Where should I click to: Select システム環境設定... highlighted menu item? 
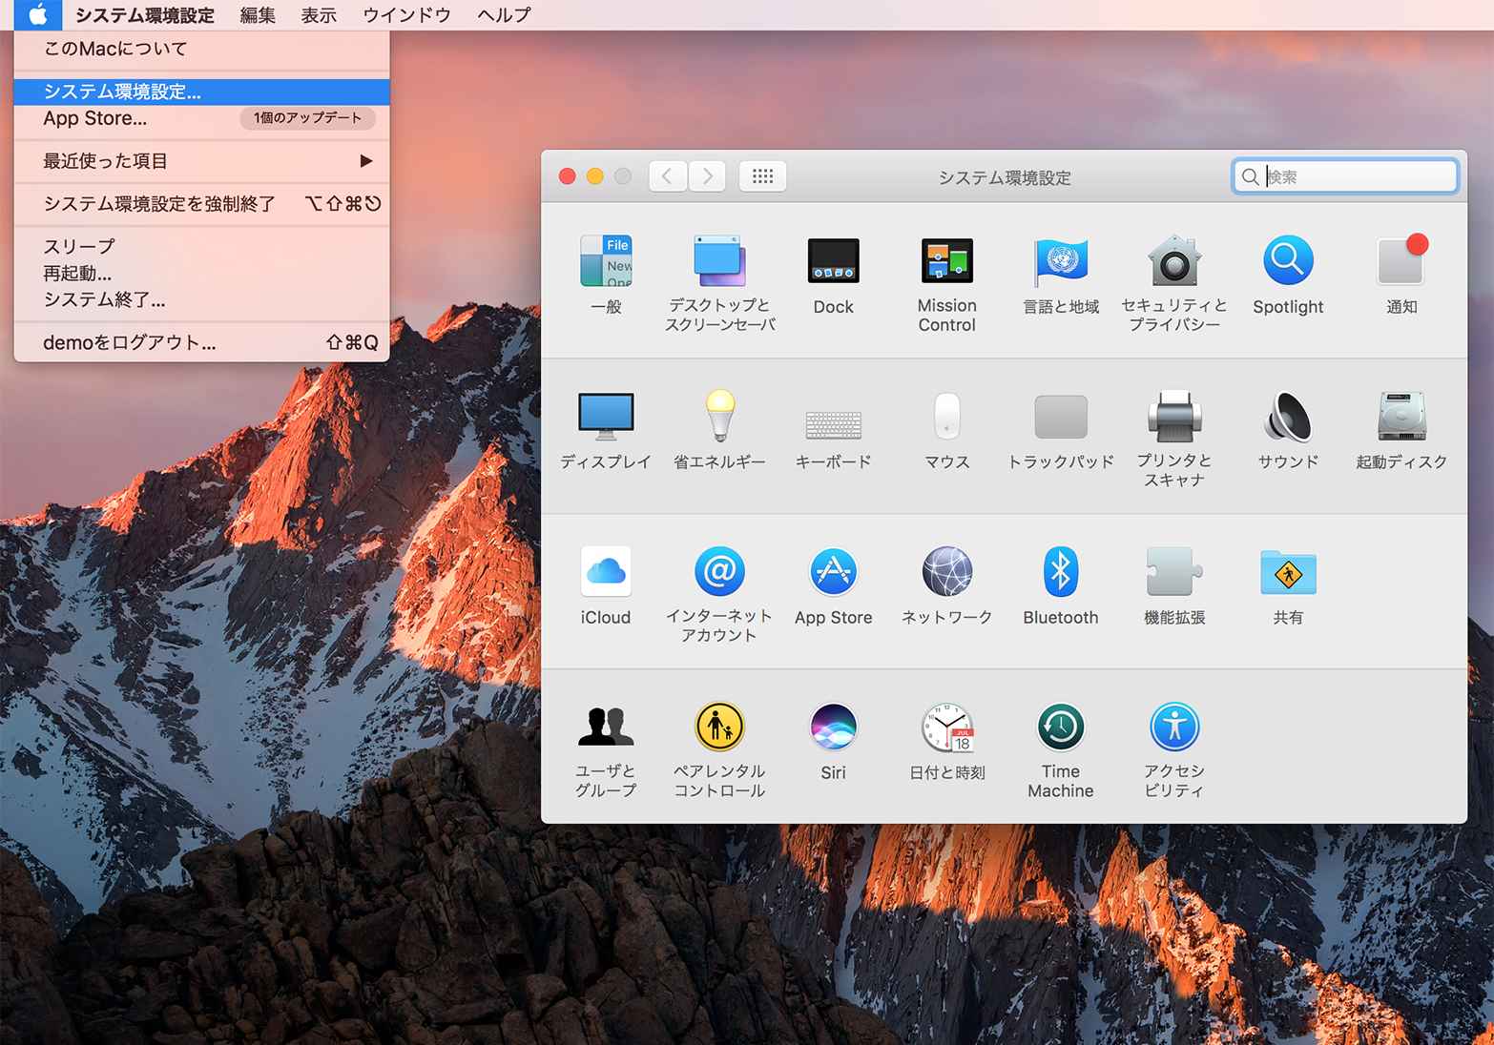click(201, 92)
